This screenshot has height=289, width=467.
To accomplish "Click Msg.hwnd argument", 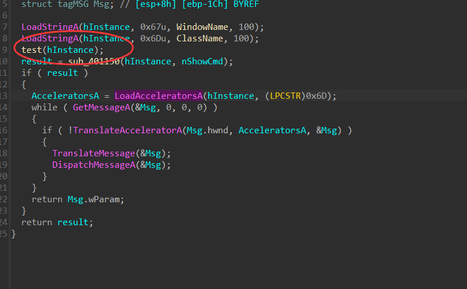I will 207,130.
